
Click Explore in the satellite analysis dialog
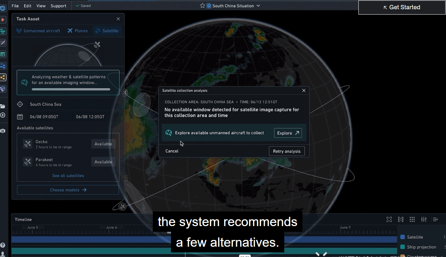288,133
